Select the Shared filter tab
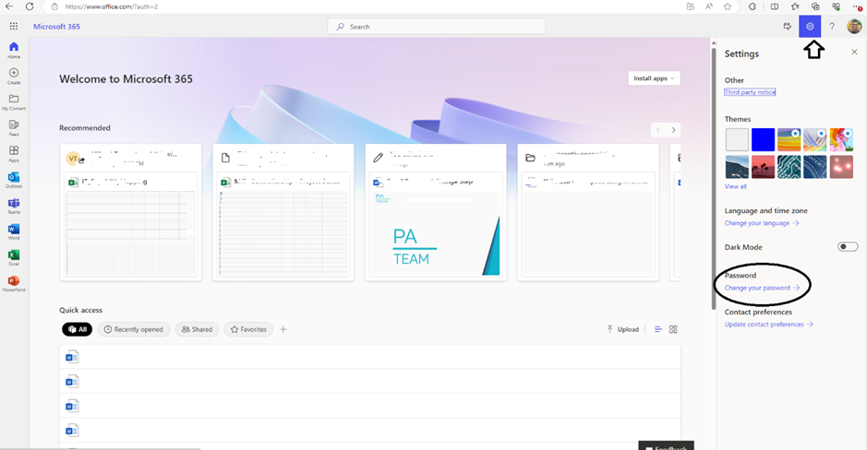 click(x=197, y=329)
